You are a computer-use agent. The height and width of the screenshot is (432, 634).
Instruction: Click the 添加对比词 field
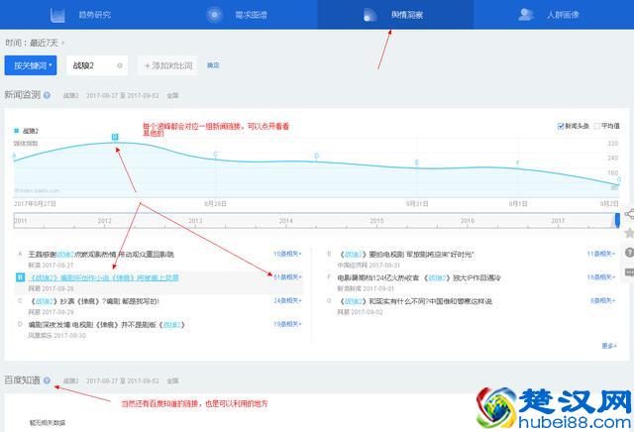pyautogui.click(x=167, y=65)
